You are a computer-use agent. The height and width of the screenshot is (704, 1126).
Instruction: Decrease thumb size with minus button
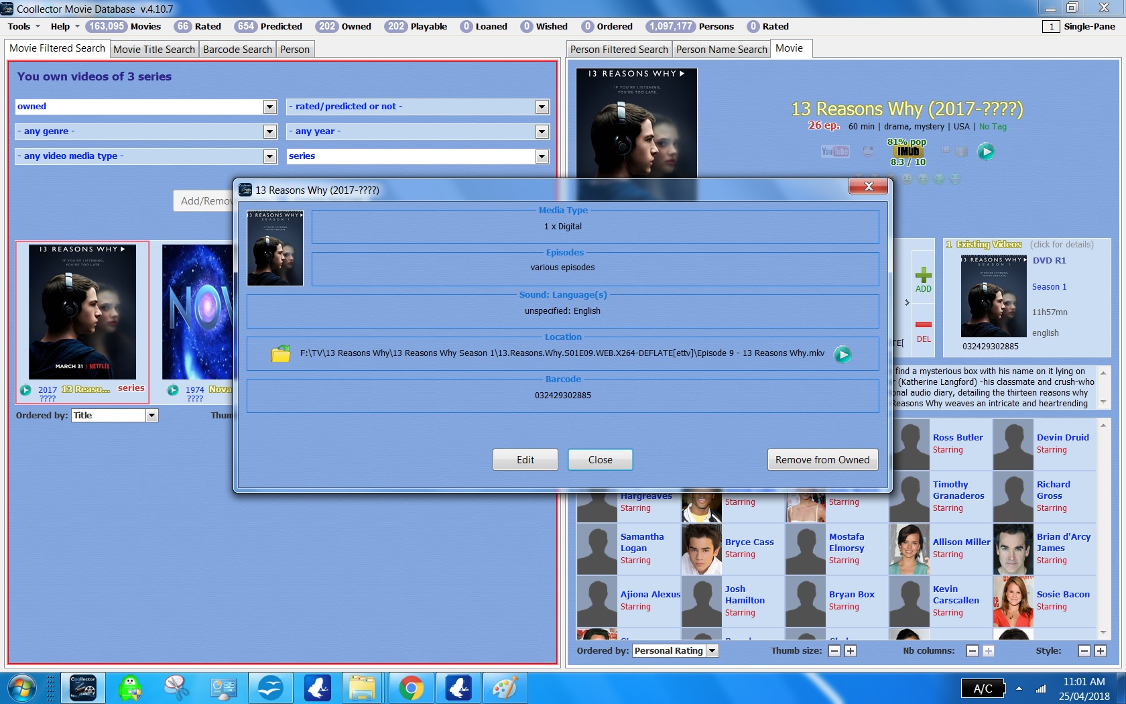[834, 651]
